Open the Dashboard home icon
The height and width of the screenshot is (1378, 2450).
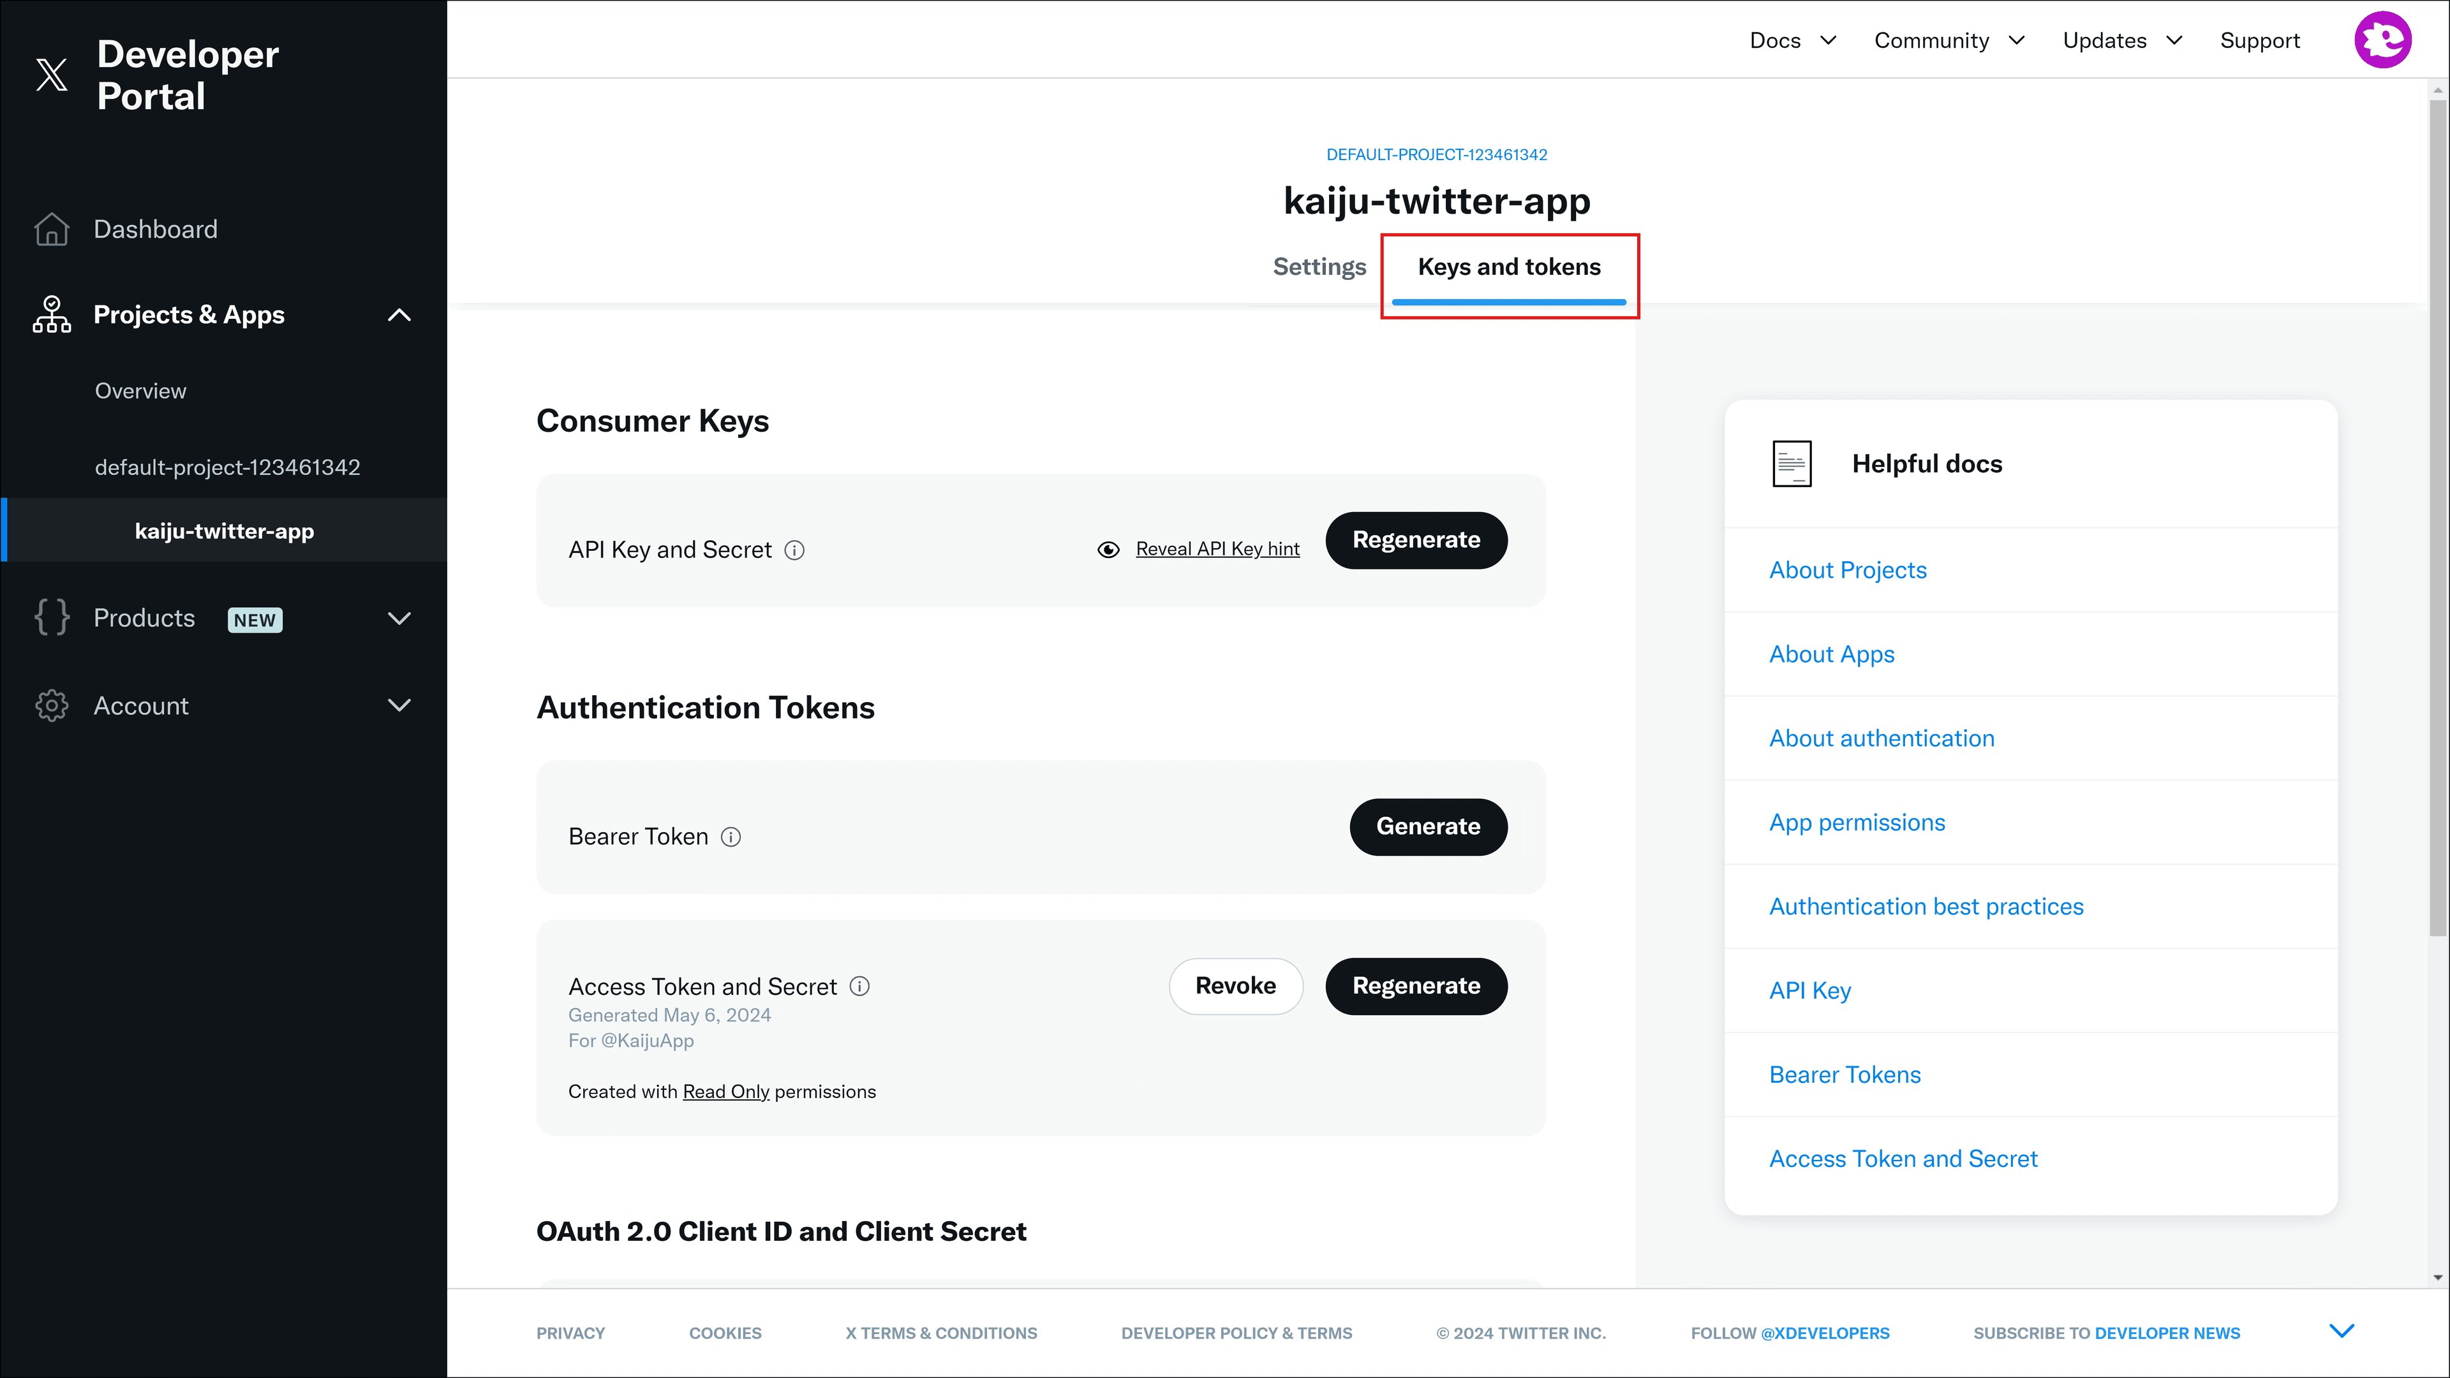51,229
